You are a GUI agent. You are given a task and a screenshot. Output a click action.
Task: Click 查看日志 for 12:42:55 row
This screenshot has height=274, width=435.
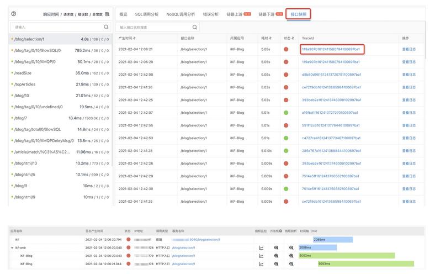tap(409, 125)
